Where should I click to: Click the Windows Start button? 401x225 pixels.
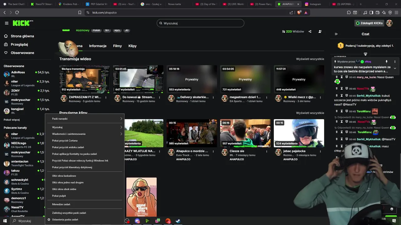point(5,221)
